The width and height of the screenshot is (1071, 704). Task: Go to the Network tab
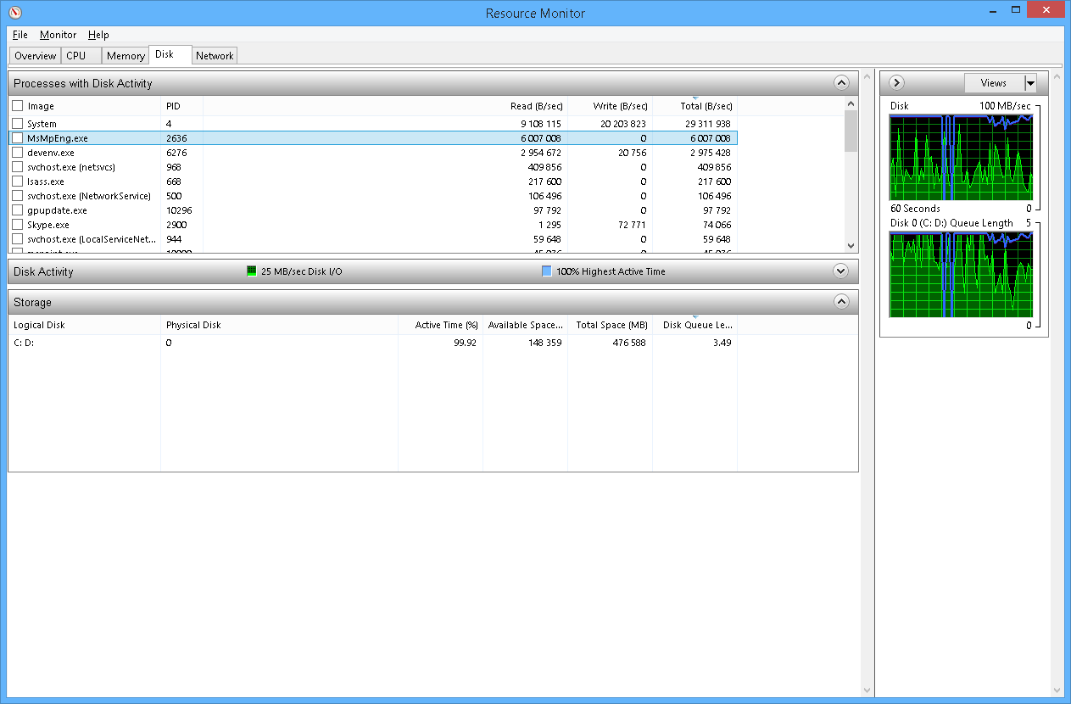coord(215,56)
